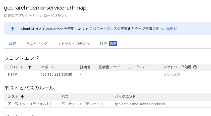Click the gcp-arch-demo-service-url-map page title
Image resolution: width=211 pixels, height=116 pixels.
45,8
